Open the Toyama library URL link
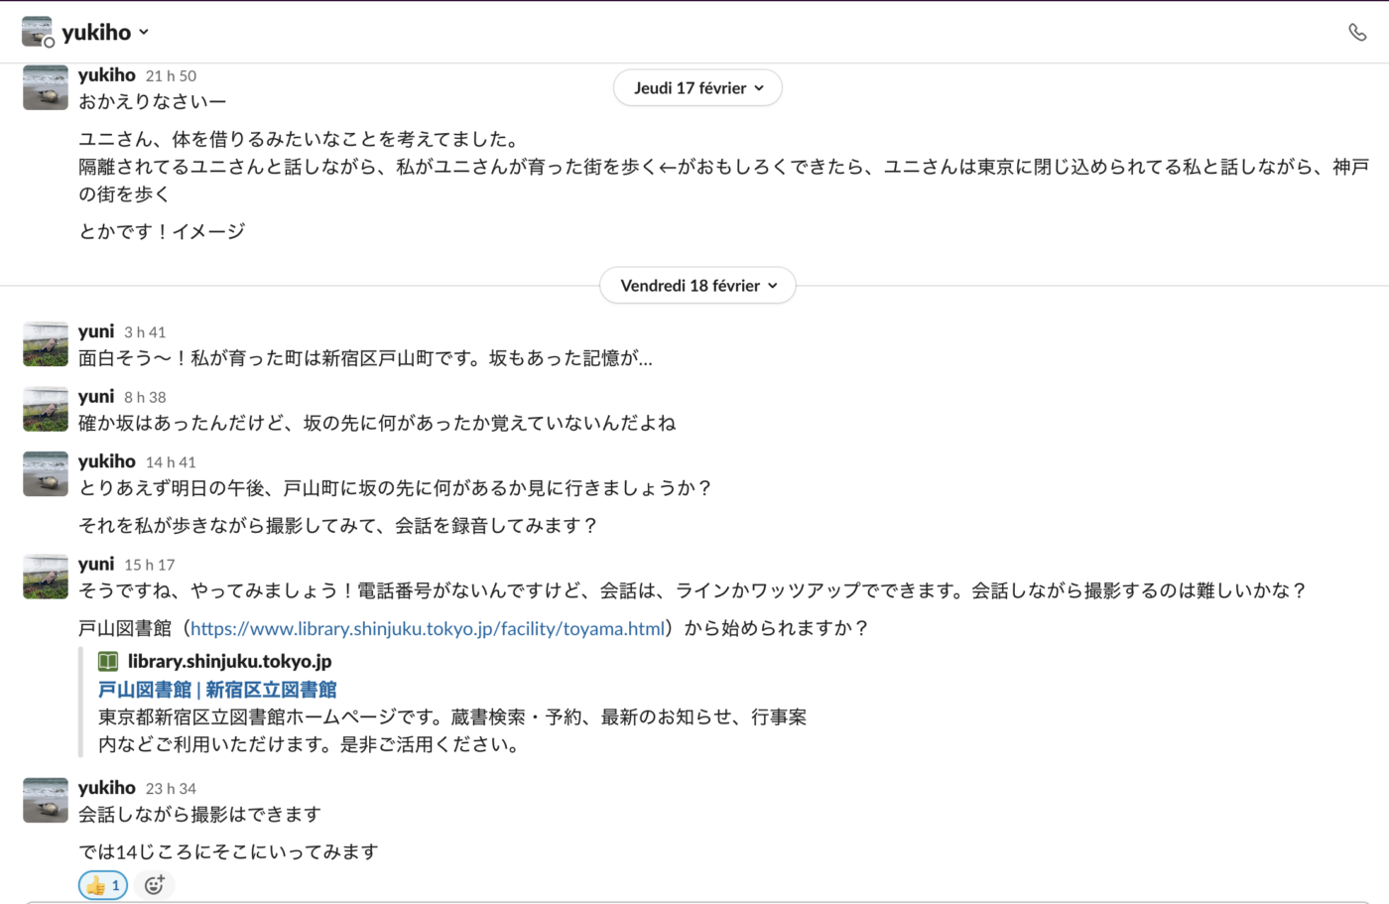 tap(427, 628)
